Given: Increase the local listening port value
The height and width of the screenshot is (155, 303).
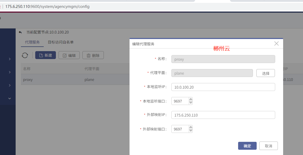Looking at the screenshot, I should (191, 99).
